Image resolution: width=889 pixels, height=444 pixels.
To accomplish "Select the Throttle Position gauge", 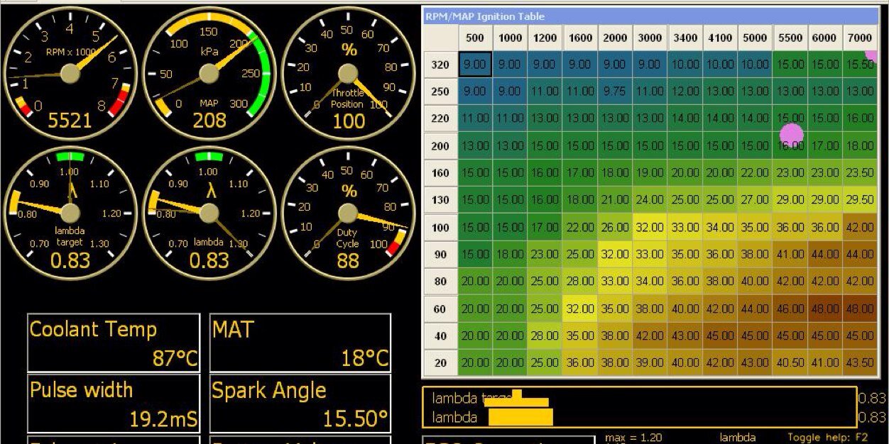I will pos(347,73).
